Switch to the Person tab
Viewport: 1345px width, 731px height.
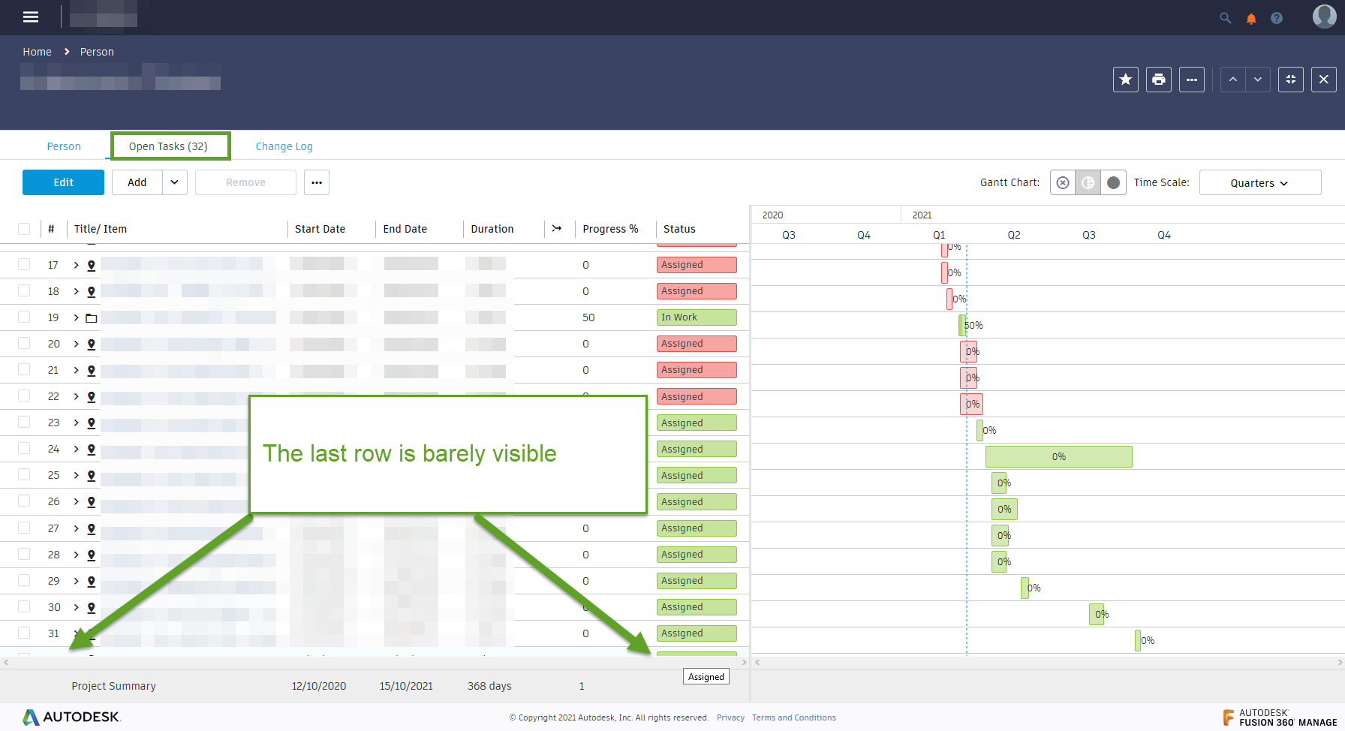(64, 146)
